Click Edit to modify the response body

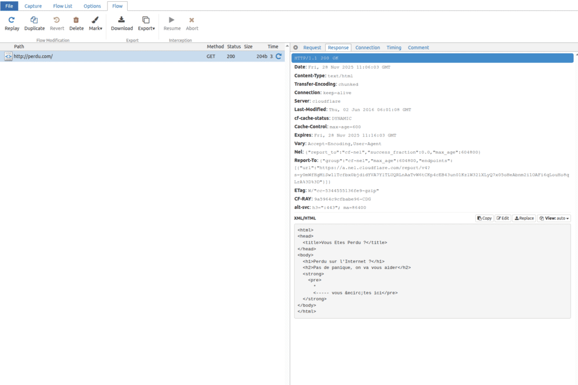(503, 218)
